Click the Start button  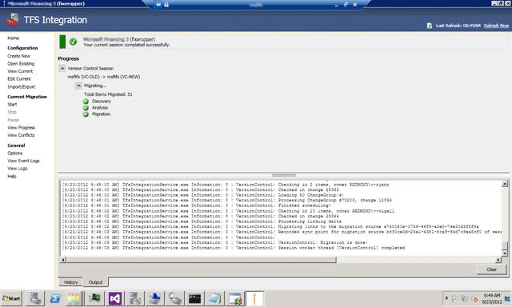[x=11, y=298]
